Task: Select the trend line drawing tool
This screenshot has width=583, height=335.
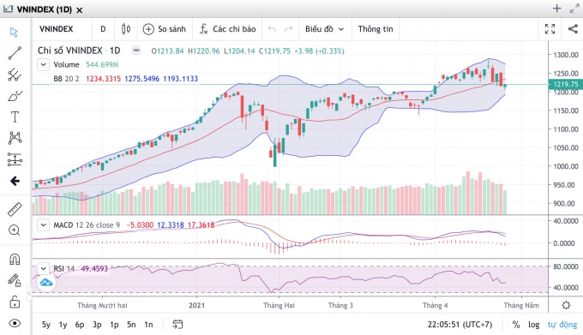Action: pos(15,53)
